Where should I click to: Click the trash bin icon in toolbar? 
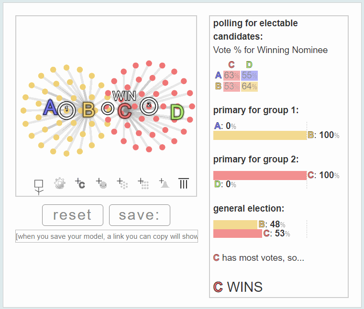coord(184,183)
